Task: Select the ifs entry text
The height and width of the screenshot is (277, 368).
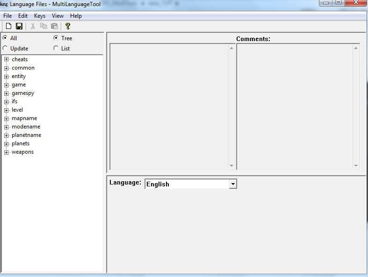Action: [14, 101]
